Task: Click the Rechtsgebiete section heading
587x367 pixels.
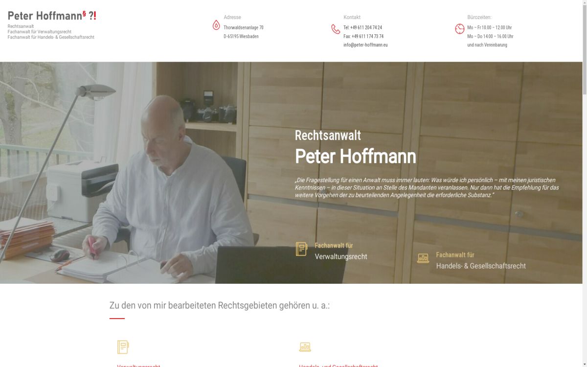Action: coord(220,305)
